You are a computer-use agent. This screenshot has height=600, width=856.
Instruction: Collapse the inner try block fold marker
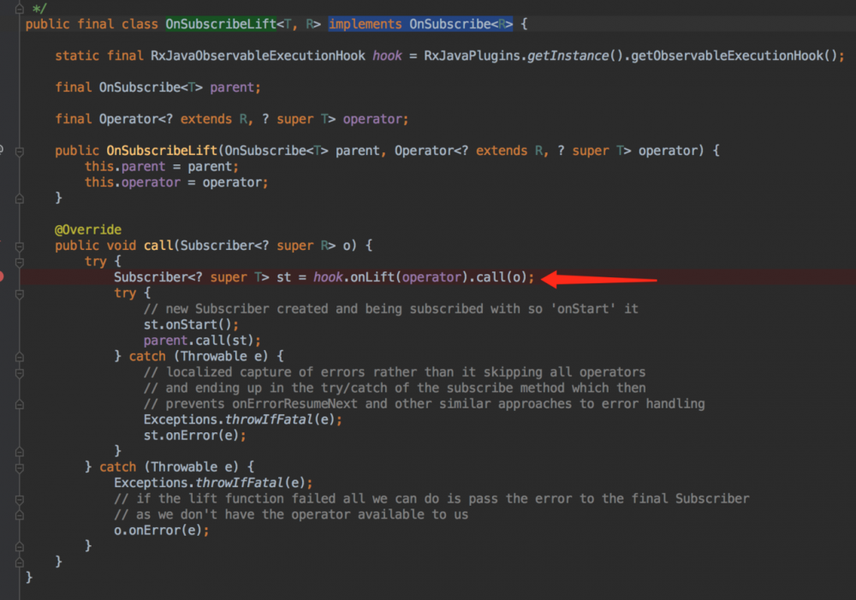pos(18,293)
